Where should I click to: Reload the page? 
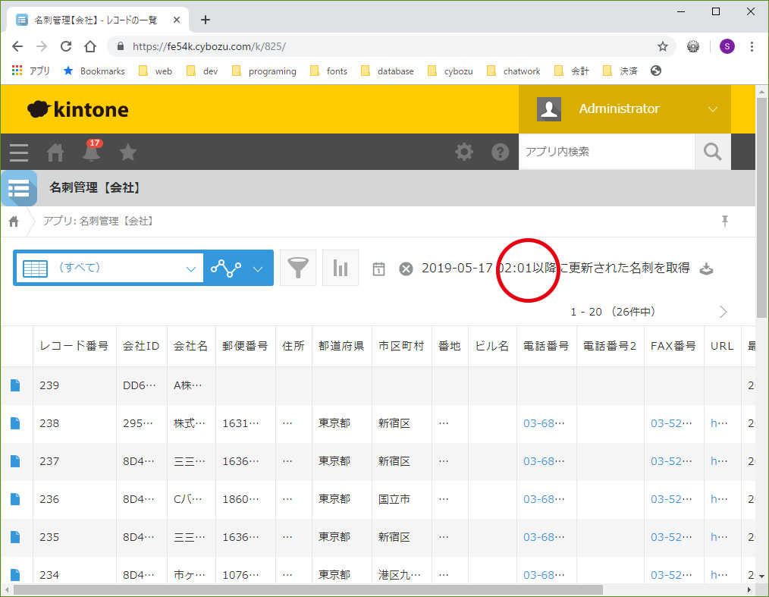point(66,46)
